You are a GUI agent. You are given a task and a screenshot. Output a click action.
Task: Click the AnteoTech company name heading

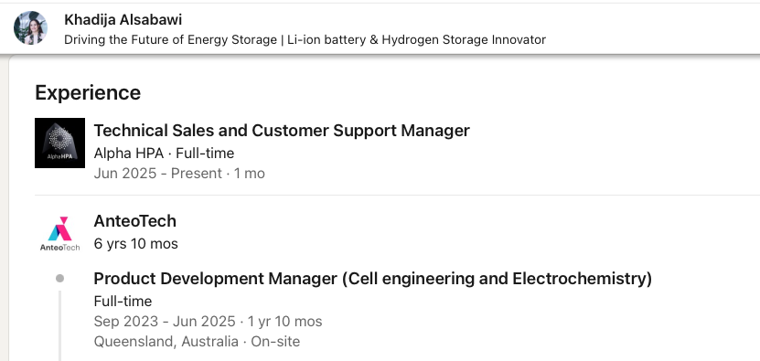(x=134, y=221)
